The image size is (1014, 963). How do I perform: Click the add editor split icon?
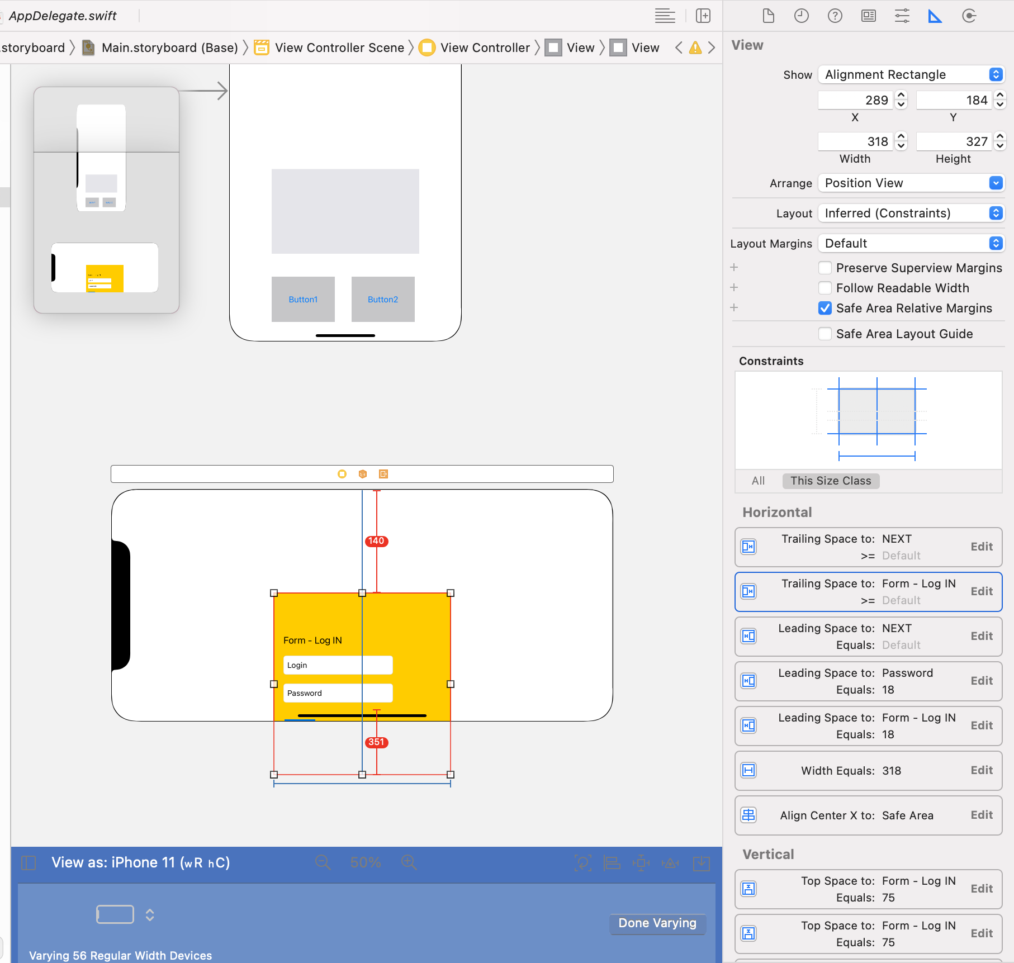703,16
